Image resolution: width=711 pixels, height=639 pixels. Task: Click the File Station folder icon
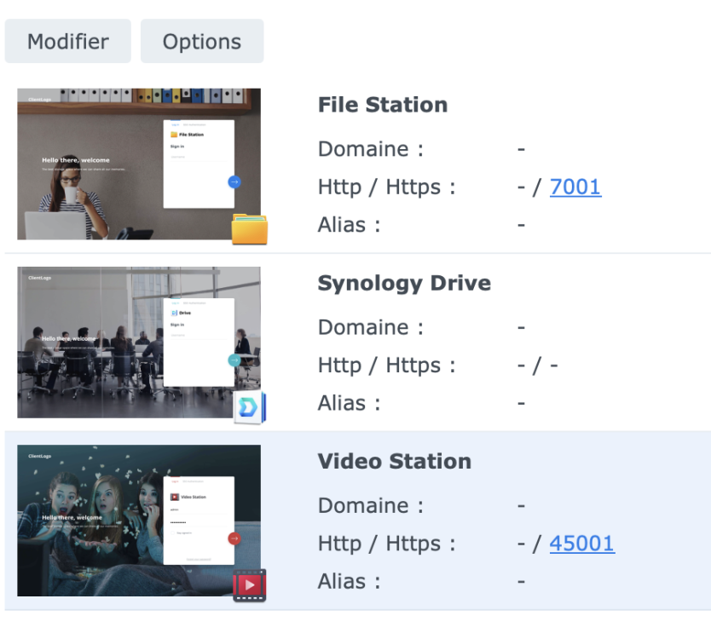click(250, 229)
